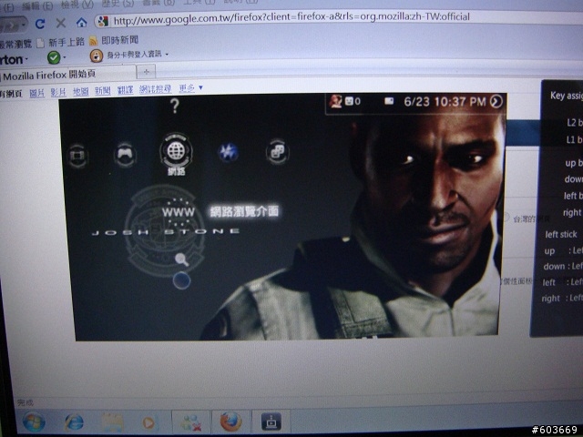The height and width of the screenshot is (437, 583).
Task: Click the JOSH STONE caption text
Action: pyautogui.click(x=166, y=232)
